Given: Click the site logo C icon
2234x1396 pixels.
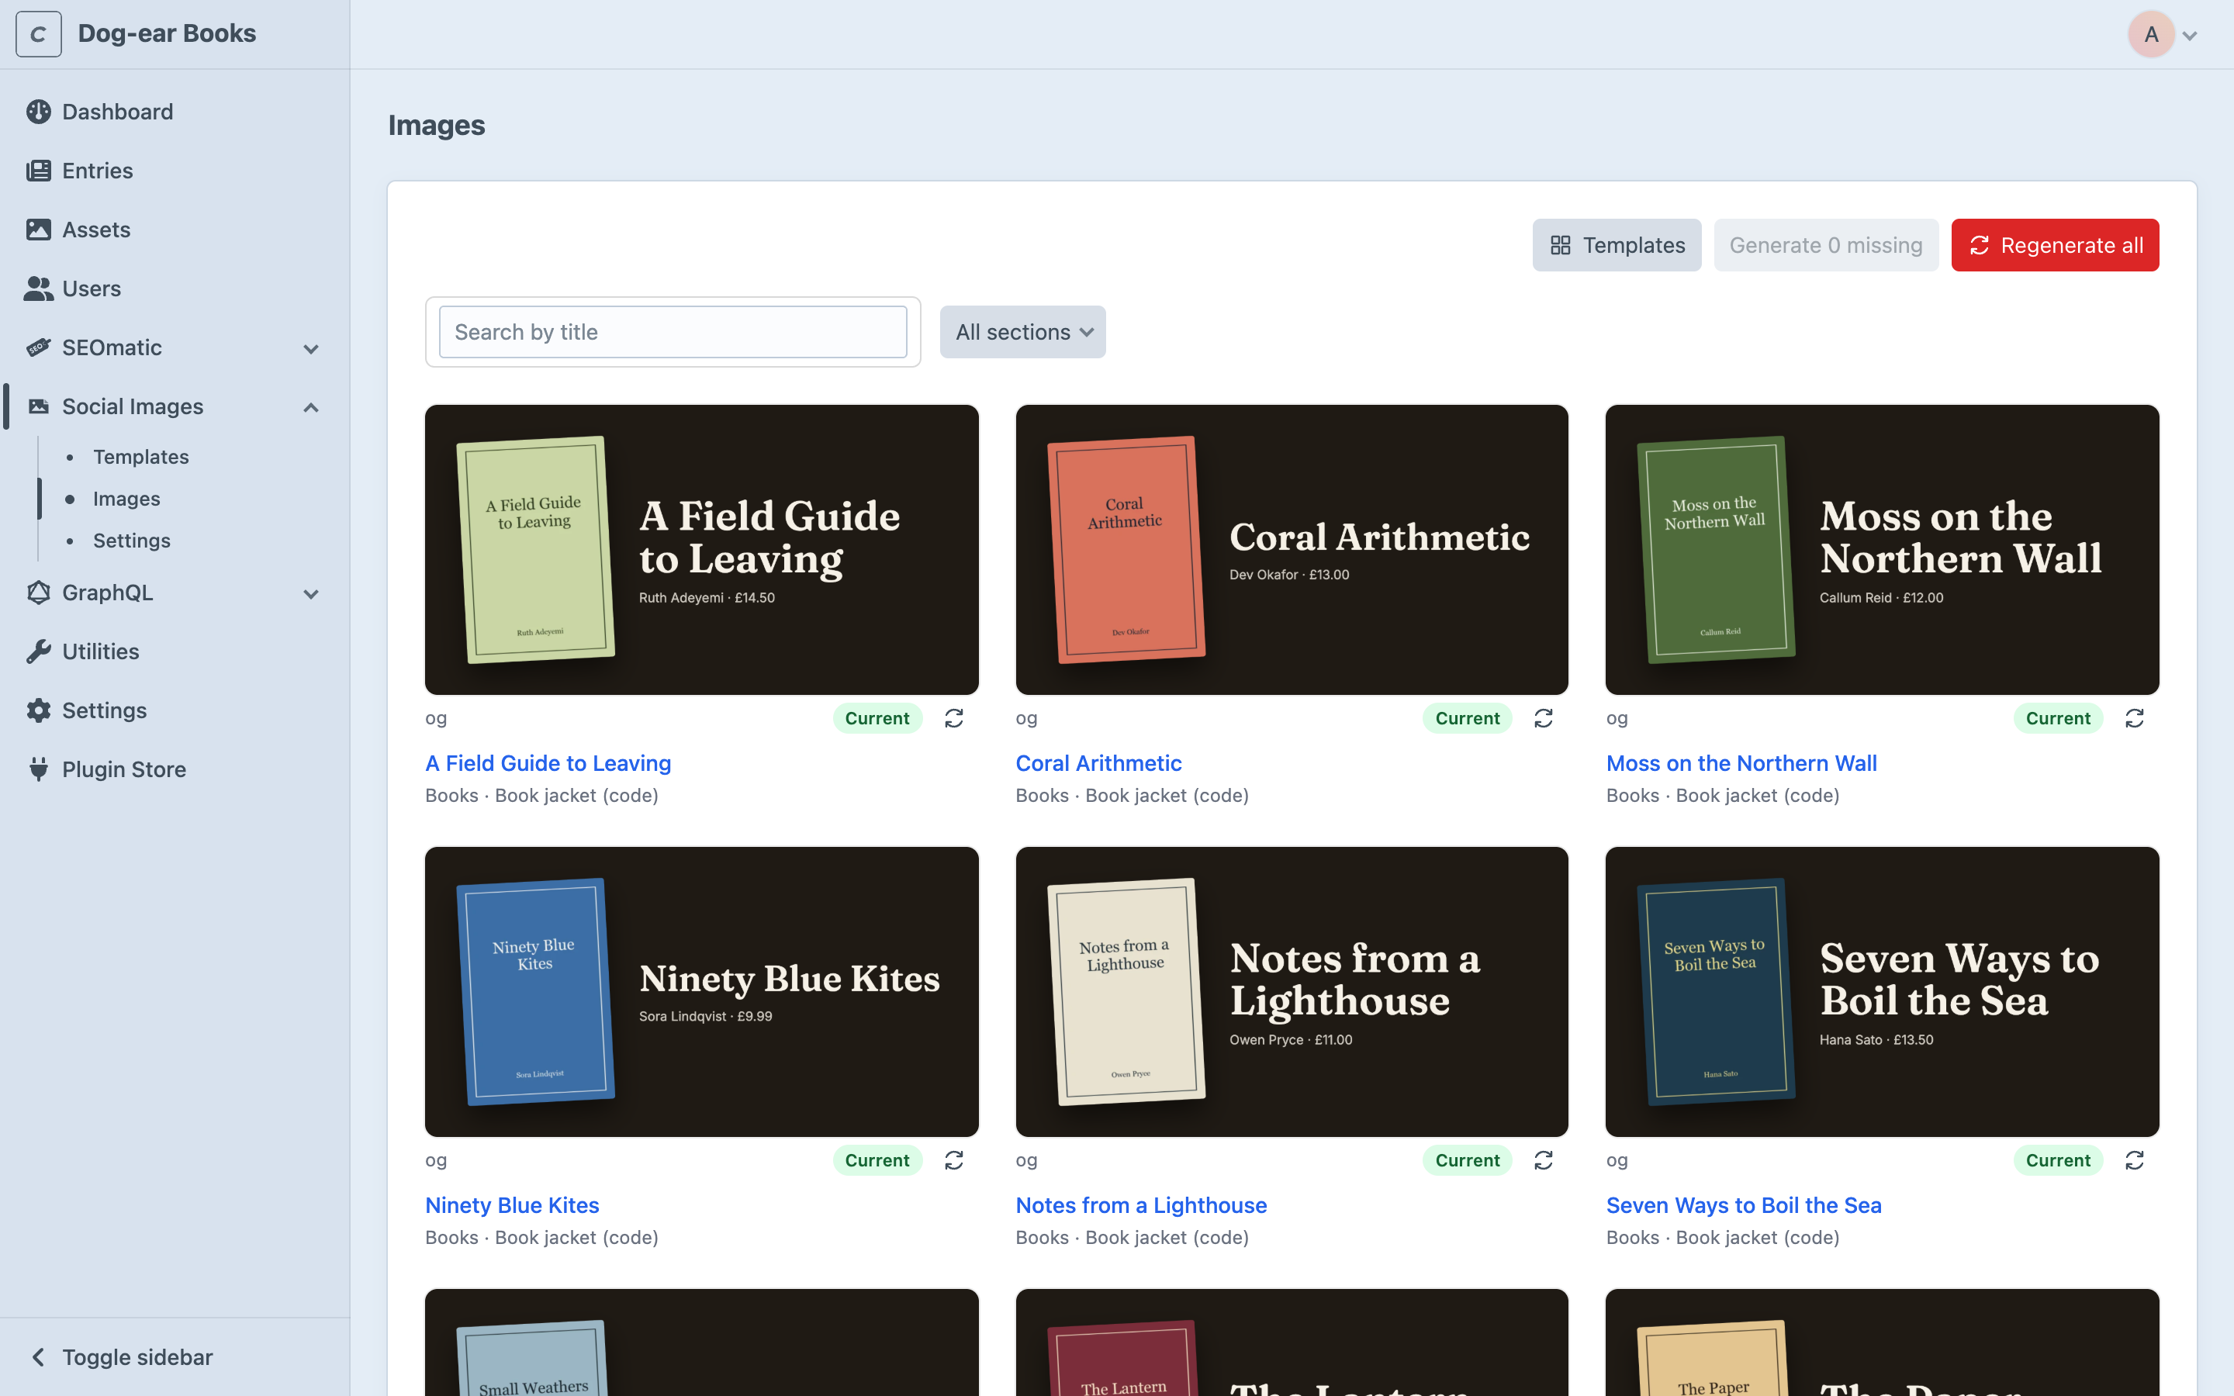Looking at the screenshot, I should [39, 34].
